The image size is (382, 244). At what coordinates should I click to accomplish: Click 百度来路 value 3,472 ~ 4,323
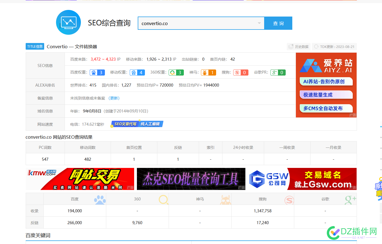103,59
